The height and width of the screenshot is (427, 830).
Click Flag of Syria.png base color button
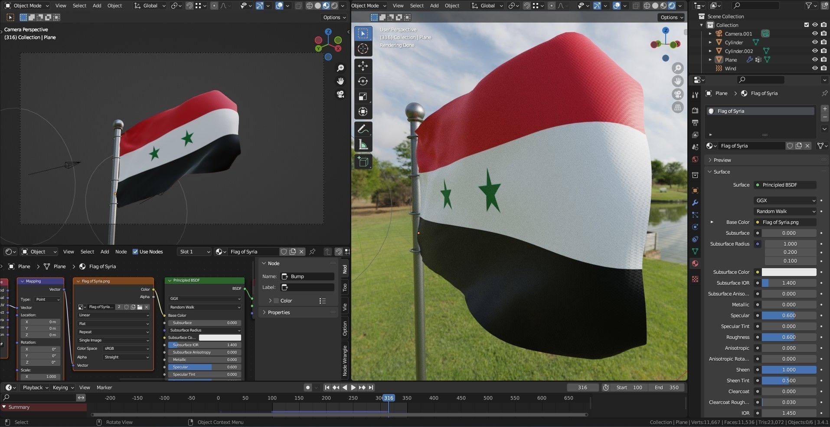point(785,222)
